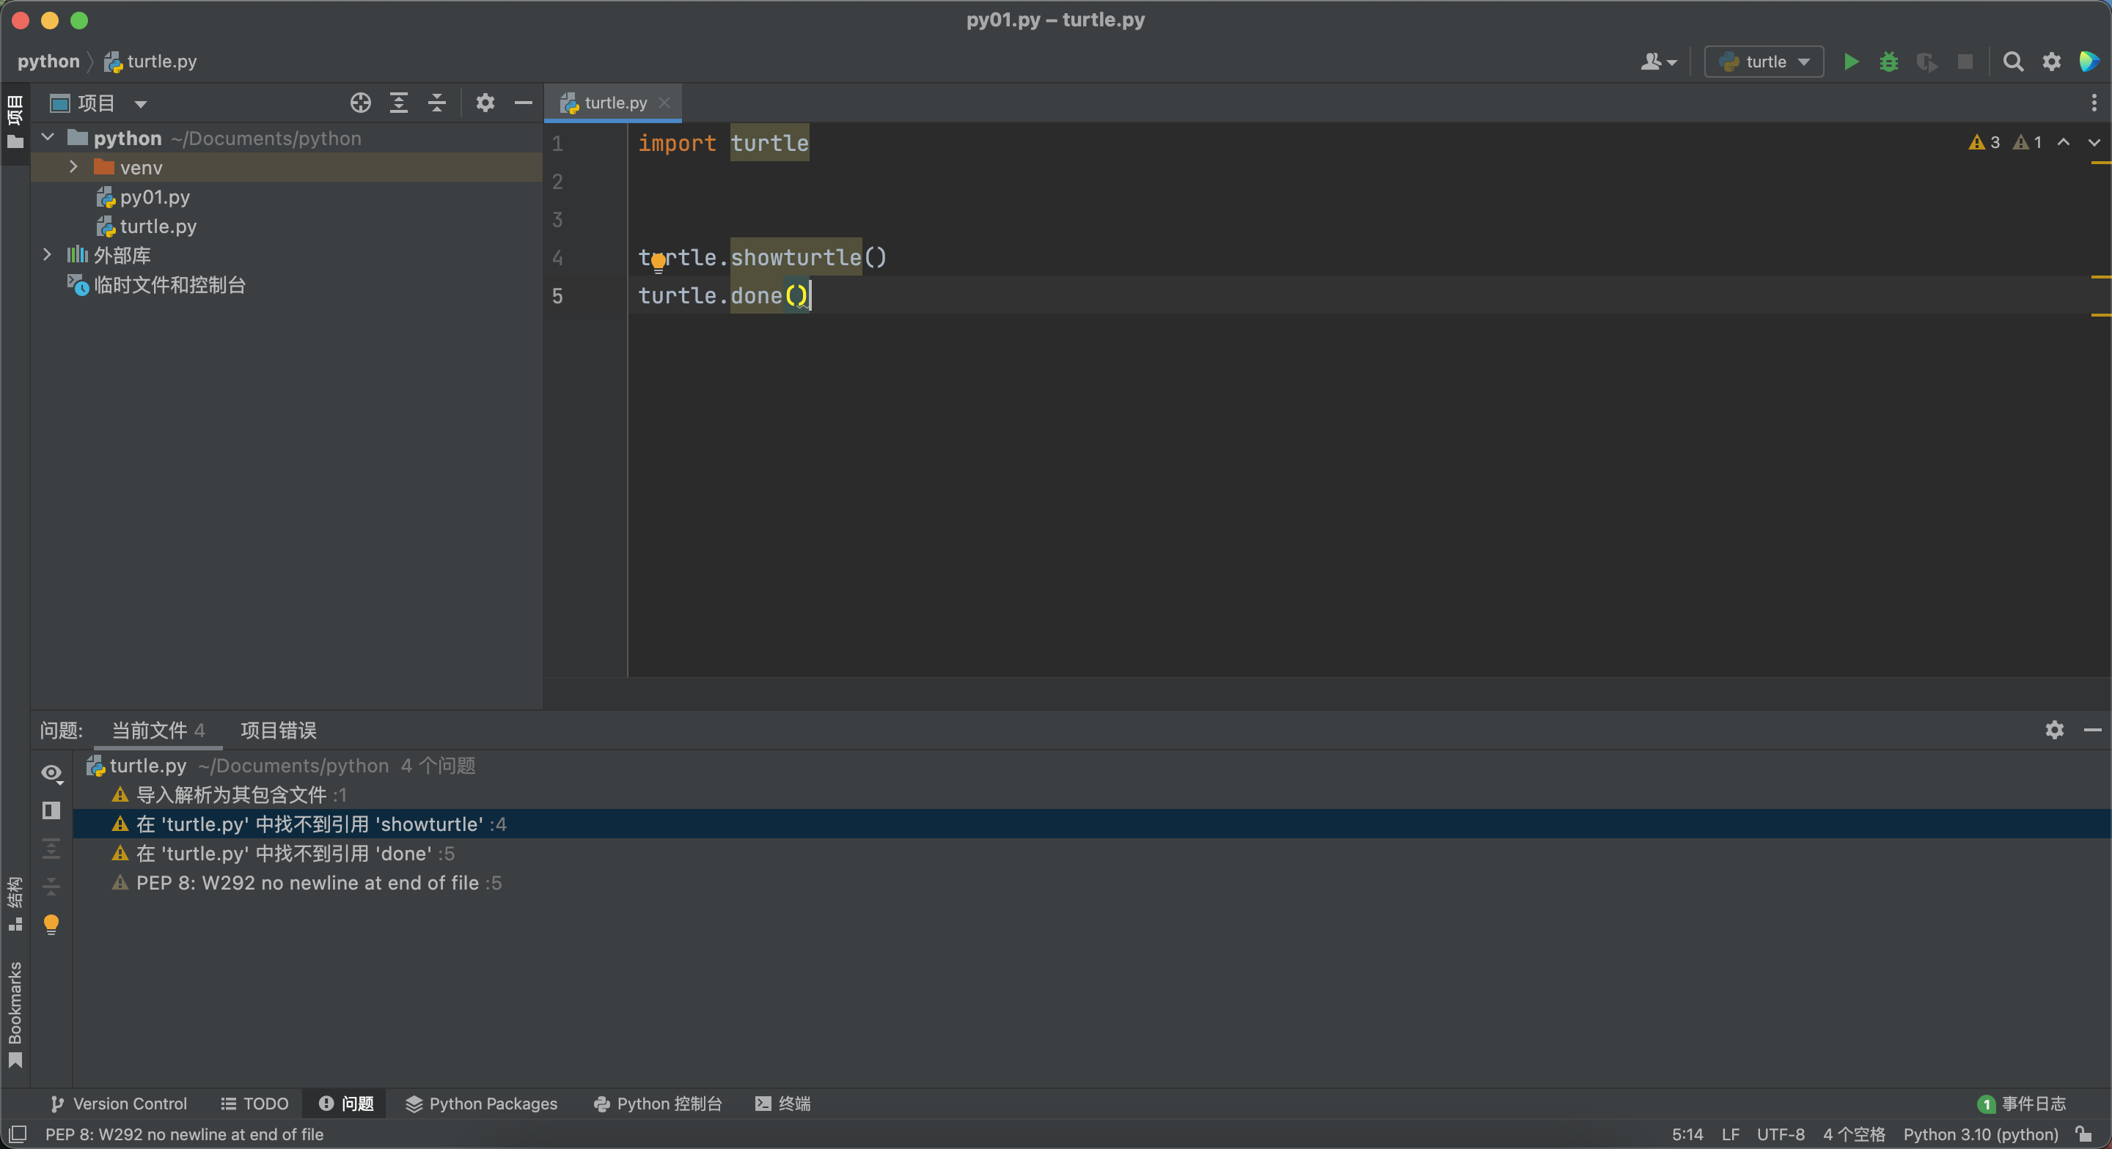
Task: Expand the venv folder
Action: [x=74, y=166]
